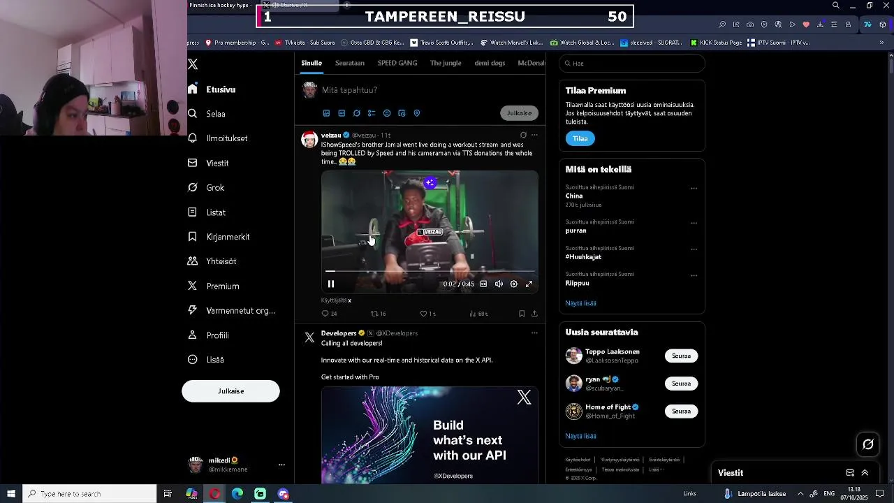Open Selaa explore page
Image resolution: width=894 pixels, height=503 pixels.
[207, 114]
